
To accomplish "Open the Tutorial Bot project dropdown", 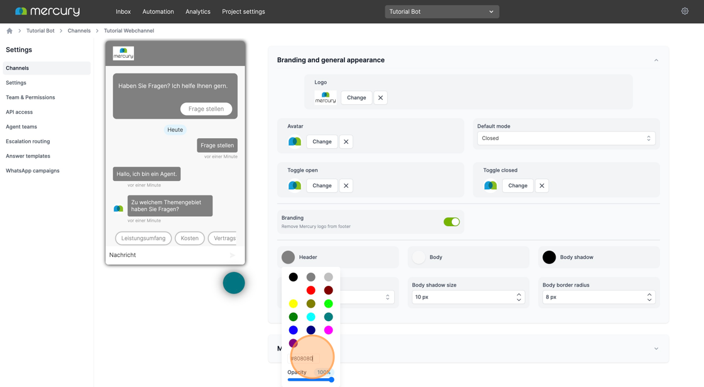I will coord(442,12).
